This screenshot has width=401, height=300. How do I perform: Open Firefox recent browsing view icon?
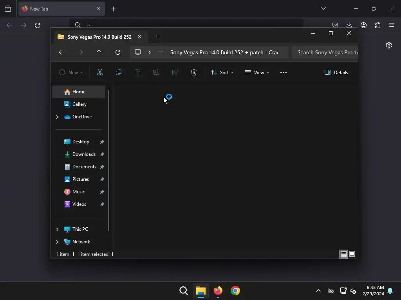pyautogui.click(x=8, y=9)
